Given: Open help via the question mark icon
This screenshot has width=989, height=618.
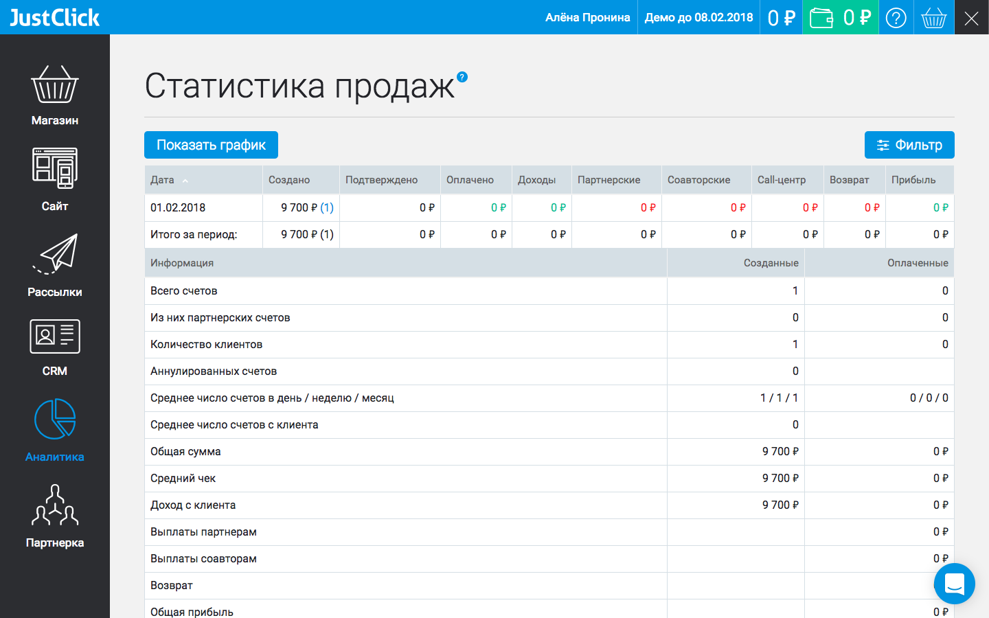Looking at the screenshot, I should click(896, 17).
